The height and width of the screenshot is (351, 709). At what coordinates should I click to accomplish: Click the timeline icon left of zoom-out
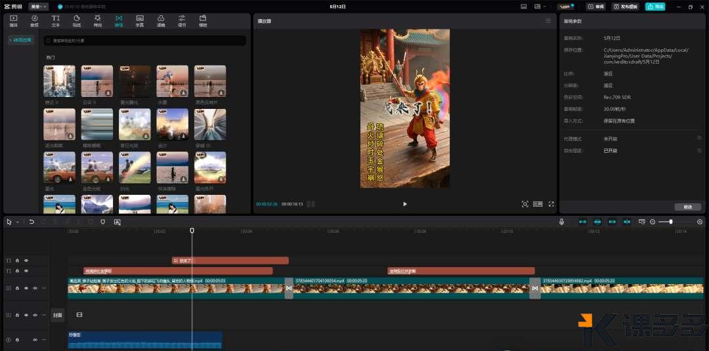pos(641,222)
